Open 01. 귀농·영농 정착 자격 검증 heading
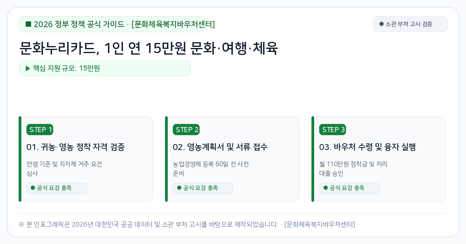 [x=76, y=147]
